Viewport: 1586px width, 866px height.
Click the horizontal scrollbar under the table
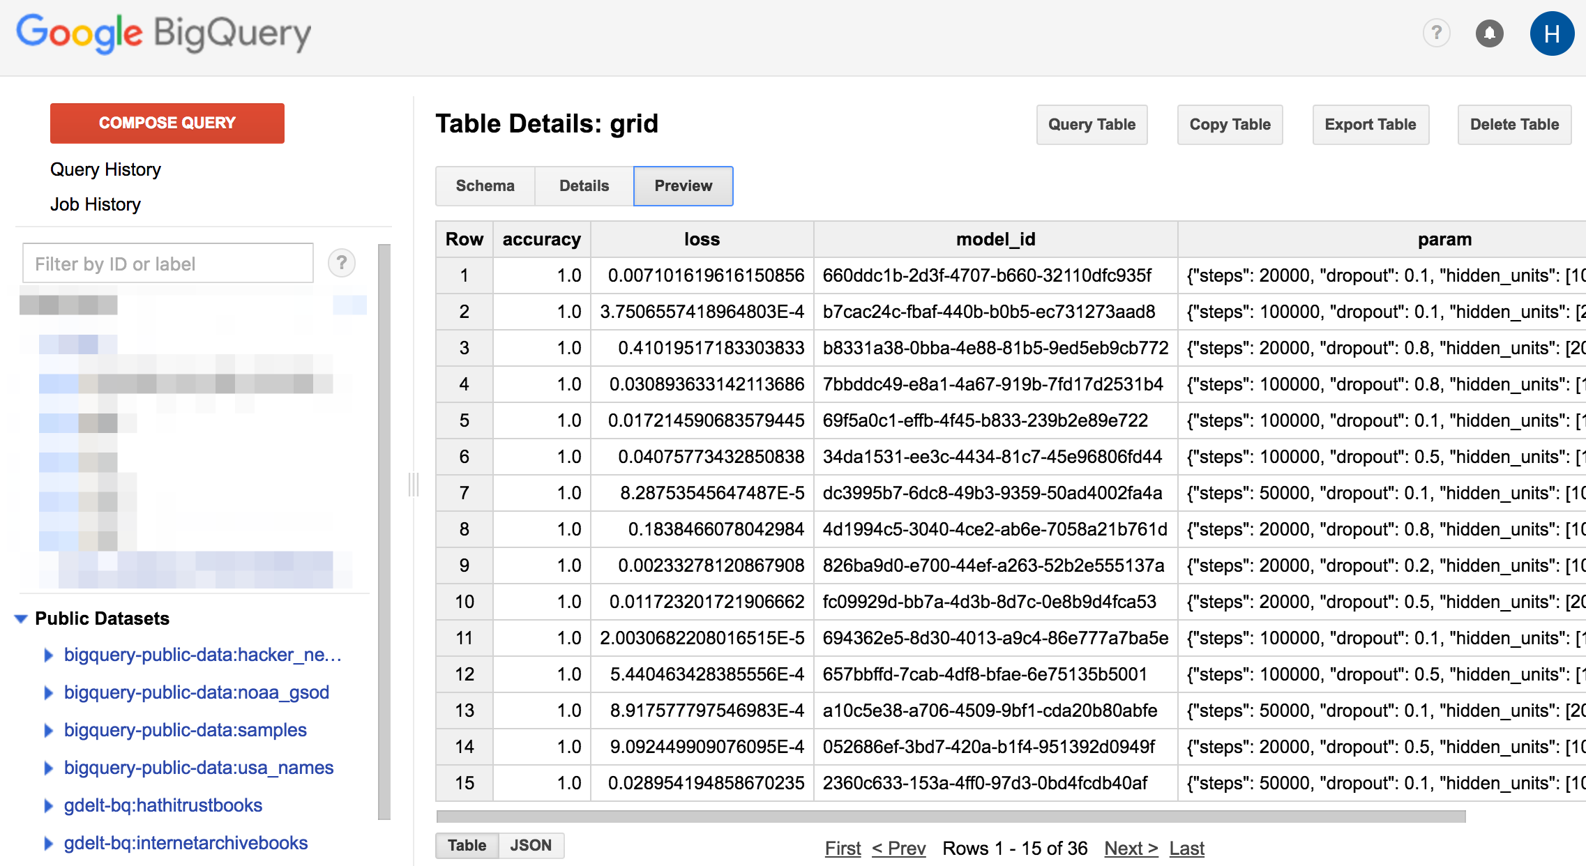tap(951, 816)
